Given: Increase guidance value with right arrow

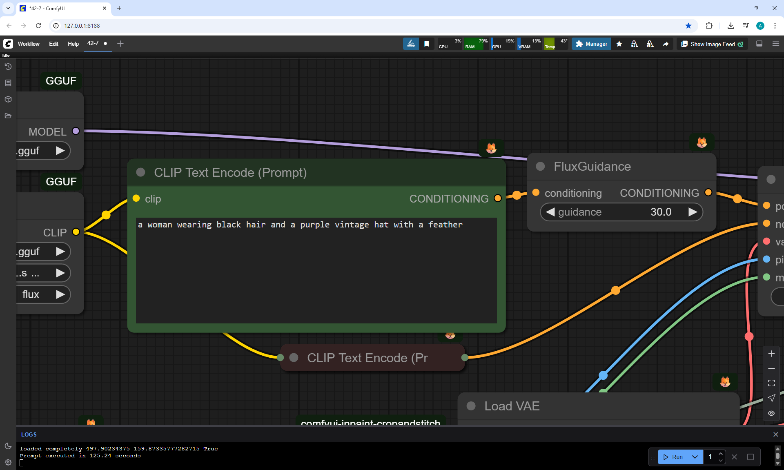Looking at the screenshot, I should coord(693,212).
